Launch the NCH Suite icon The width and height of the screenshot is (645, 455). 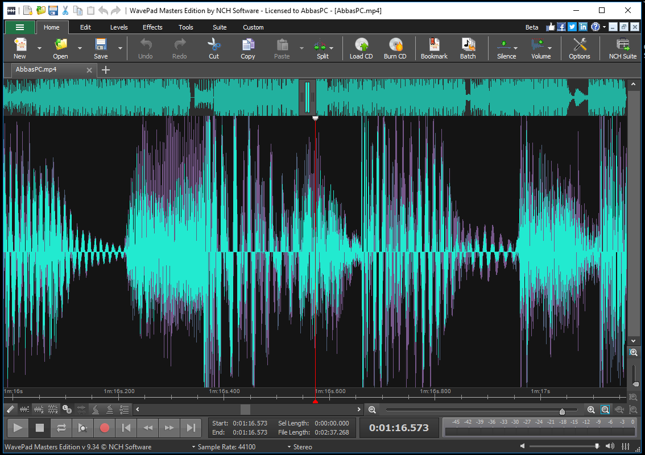[623, 45]
